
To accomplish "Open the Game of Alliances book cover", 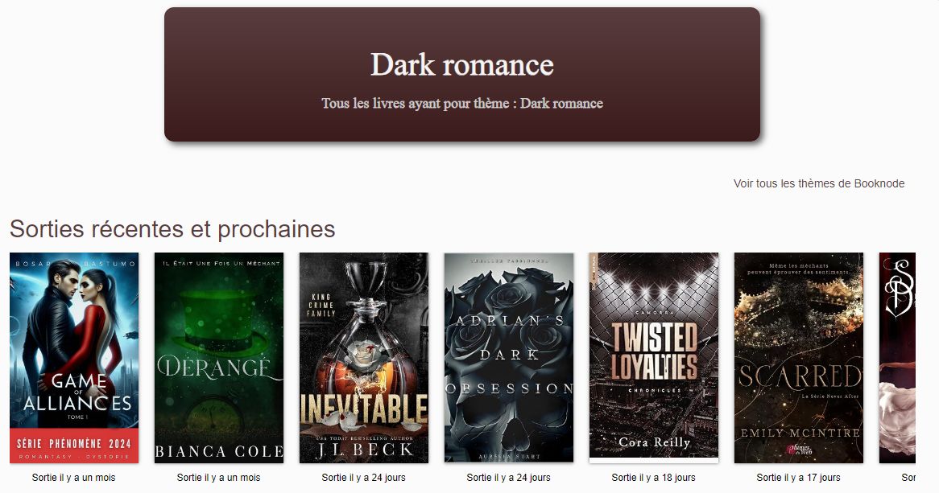I will click(x=74, y=358).
